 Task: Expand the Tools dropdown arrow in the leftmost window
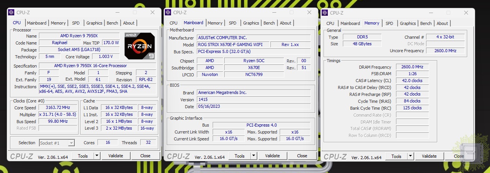(97, 156)
